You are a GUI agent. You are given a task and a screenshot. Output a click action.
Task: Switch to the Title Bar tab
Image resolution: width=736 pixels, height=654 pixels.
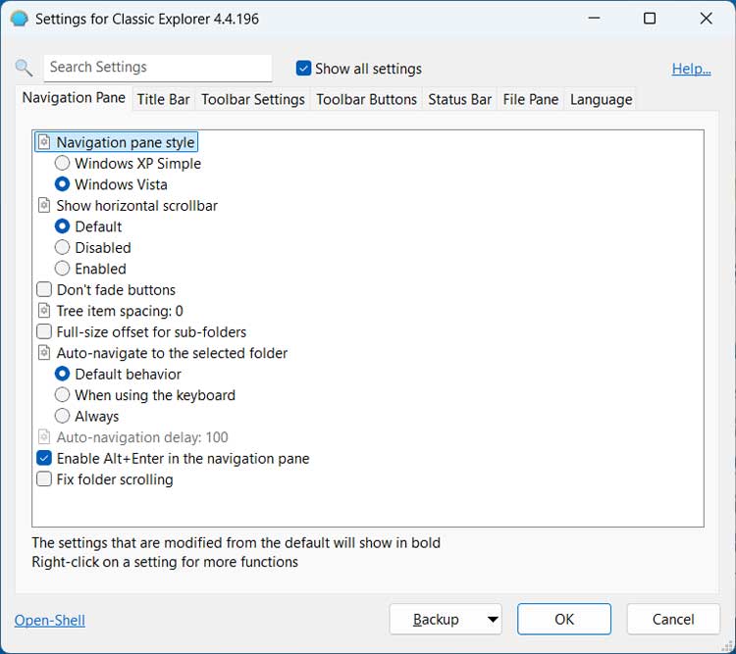coord(163,99)
